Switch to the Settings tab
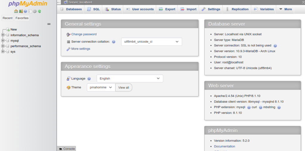This screenshot has height=151, width=305. (211, 9)
